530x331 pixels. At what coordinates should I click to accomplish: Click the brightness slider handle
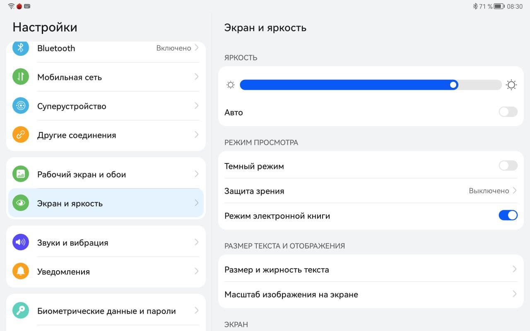pos(453,85)
